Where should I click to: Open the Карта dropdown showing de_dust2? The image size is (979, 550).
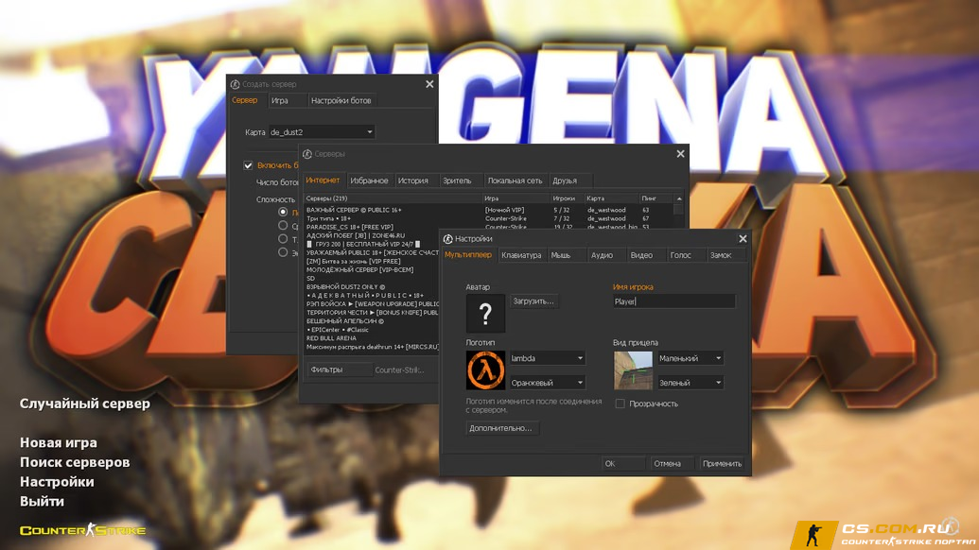click(x=322, y=132)
